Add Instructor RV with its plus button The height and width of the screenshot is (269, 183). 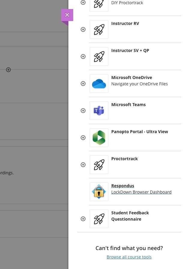[x=83, y=29]
